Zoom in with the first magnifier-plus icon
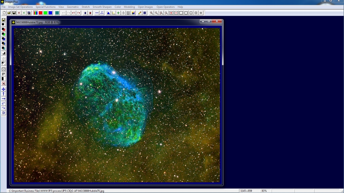344x193 pixels. click(x=151, y=13)
